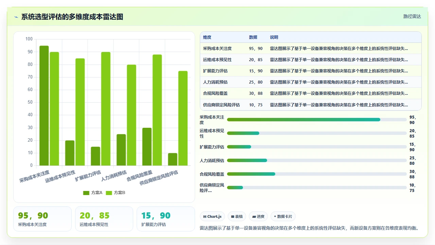Click the 方案B bar for 运维成本预见性
435x245 pixels.
click(80, 112)
